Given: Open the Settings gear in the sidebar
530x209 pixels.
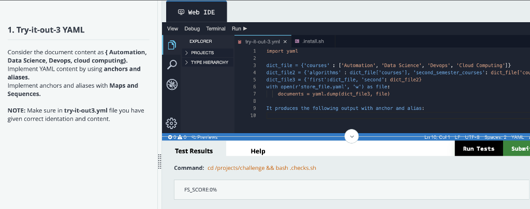Looking at the screenshot, I should tap(172, 123).
